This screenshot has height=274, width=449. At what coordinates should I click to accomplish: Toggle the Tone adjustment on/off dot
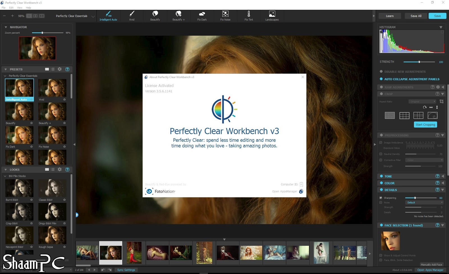(381, 176)
